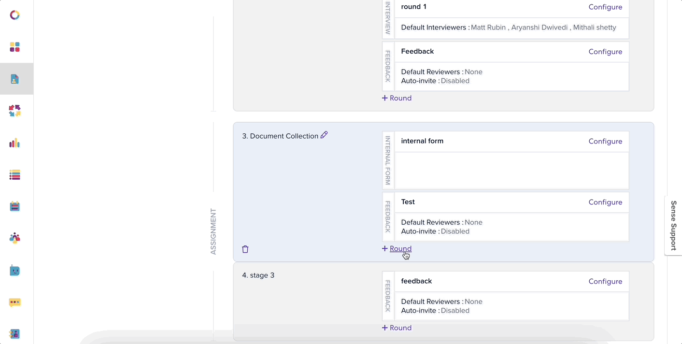Click the trash icon in Document Collection stage
The height and width of the screenshot is (344, 682).
[245, 249]
